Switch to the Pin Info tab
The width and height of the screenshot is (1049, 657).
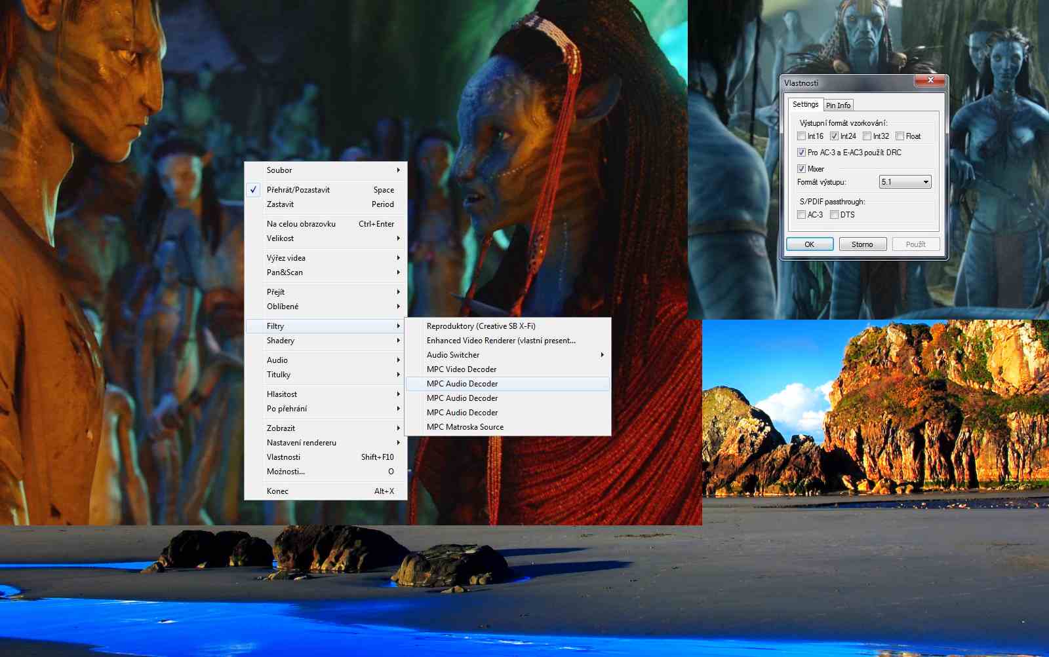point(838,105)
